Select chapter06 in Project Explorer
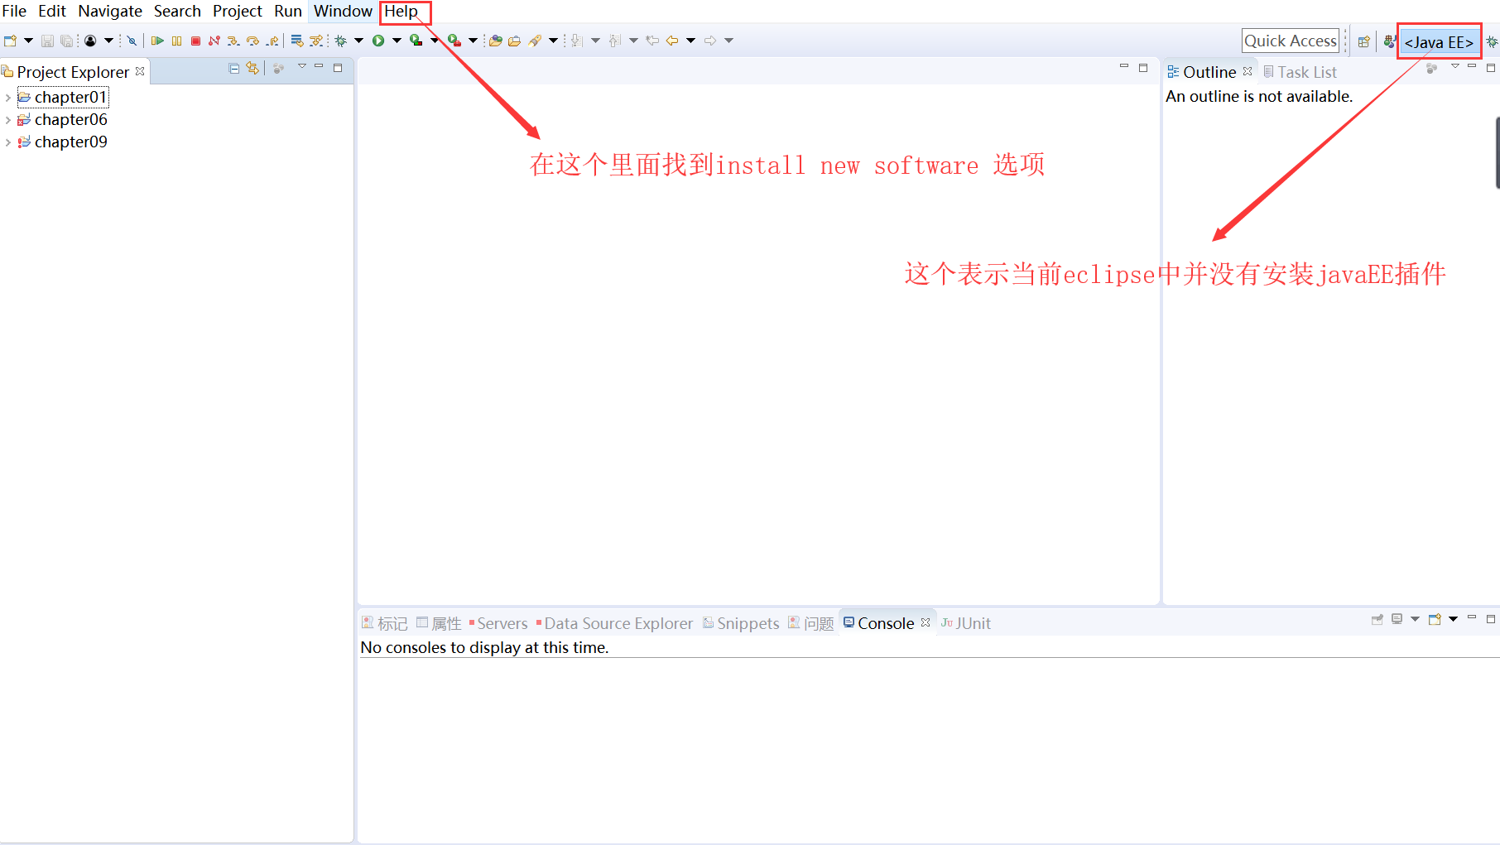 70,120
